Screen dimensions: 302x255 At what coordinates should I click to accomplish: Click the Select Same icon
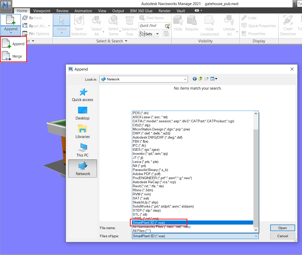113,20
